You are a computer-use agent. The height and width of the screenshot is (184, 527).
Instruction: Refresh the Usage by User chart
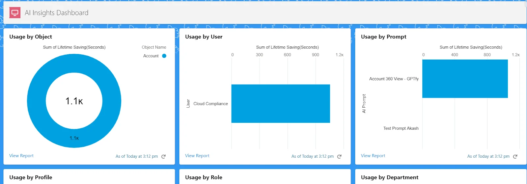click(339, 156)
